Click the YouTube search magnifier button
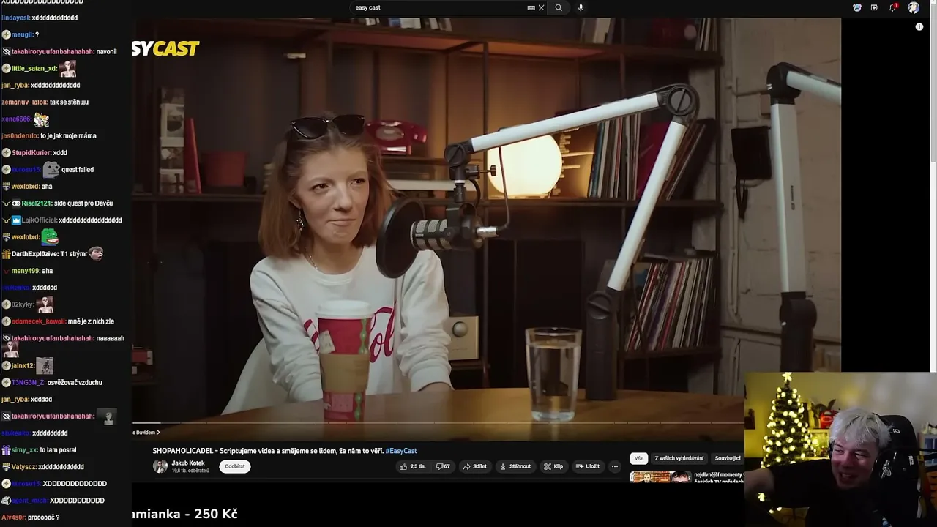This screenshot has width=937, height=527. click(x=559, y=7)
